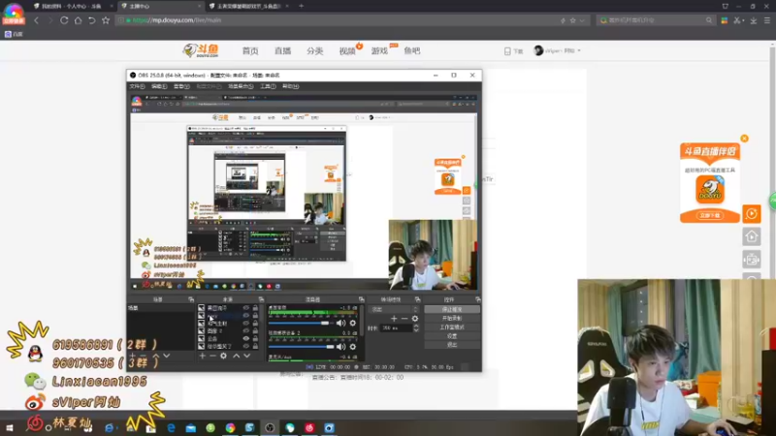
Task: Open transition properties gear icon
Action: [415, 319]
